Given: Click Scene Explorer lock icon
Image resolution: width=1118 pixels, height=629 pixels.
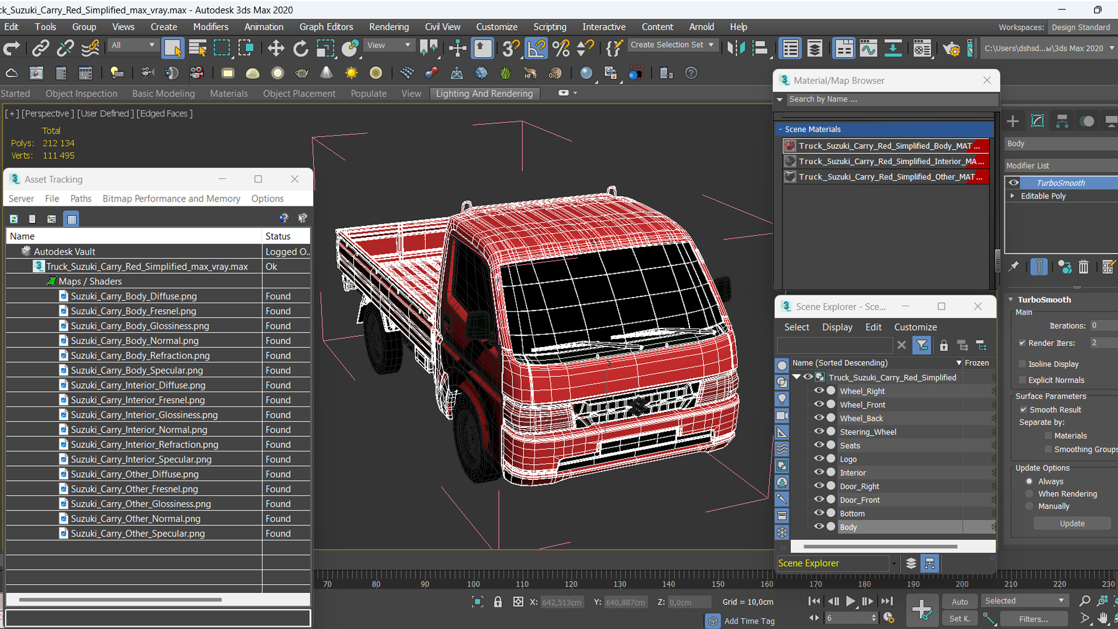Looking at the screenshot, I should point(944,345).
